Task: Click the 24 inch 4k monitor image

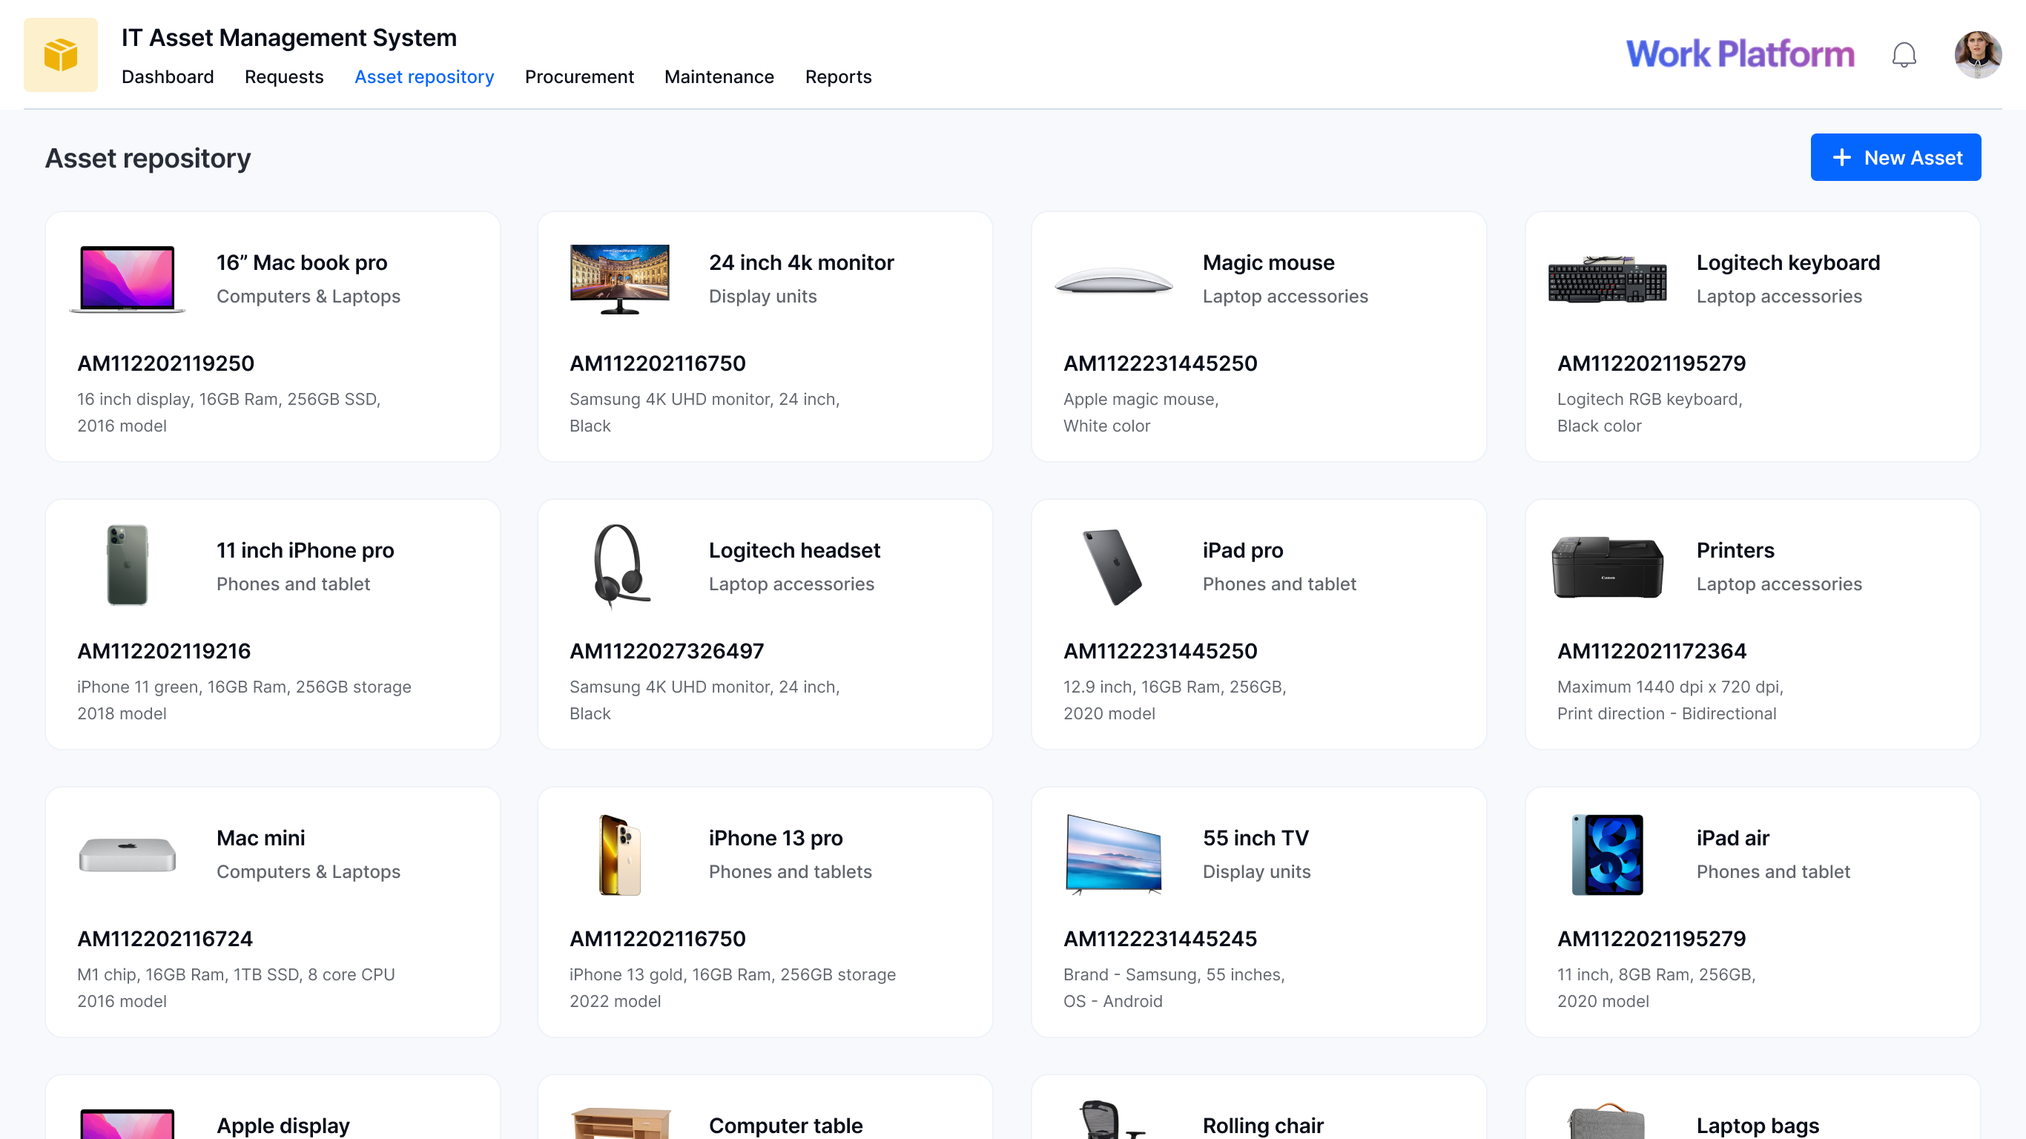Action: [x=620, y=280]
